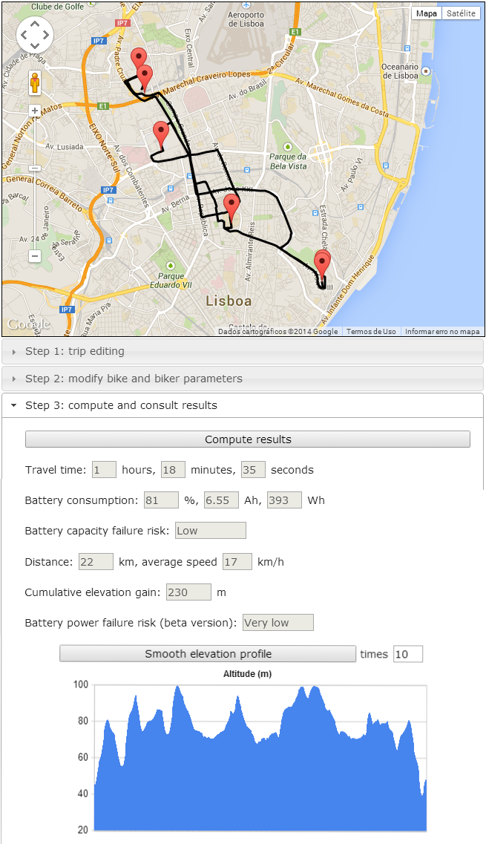The height and width of the screenshot is (844, 486).
Task: Click the distance field showing 22
Action: coord(96,561)
